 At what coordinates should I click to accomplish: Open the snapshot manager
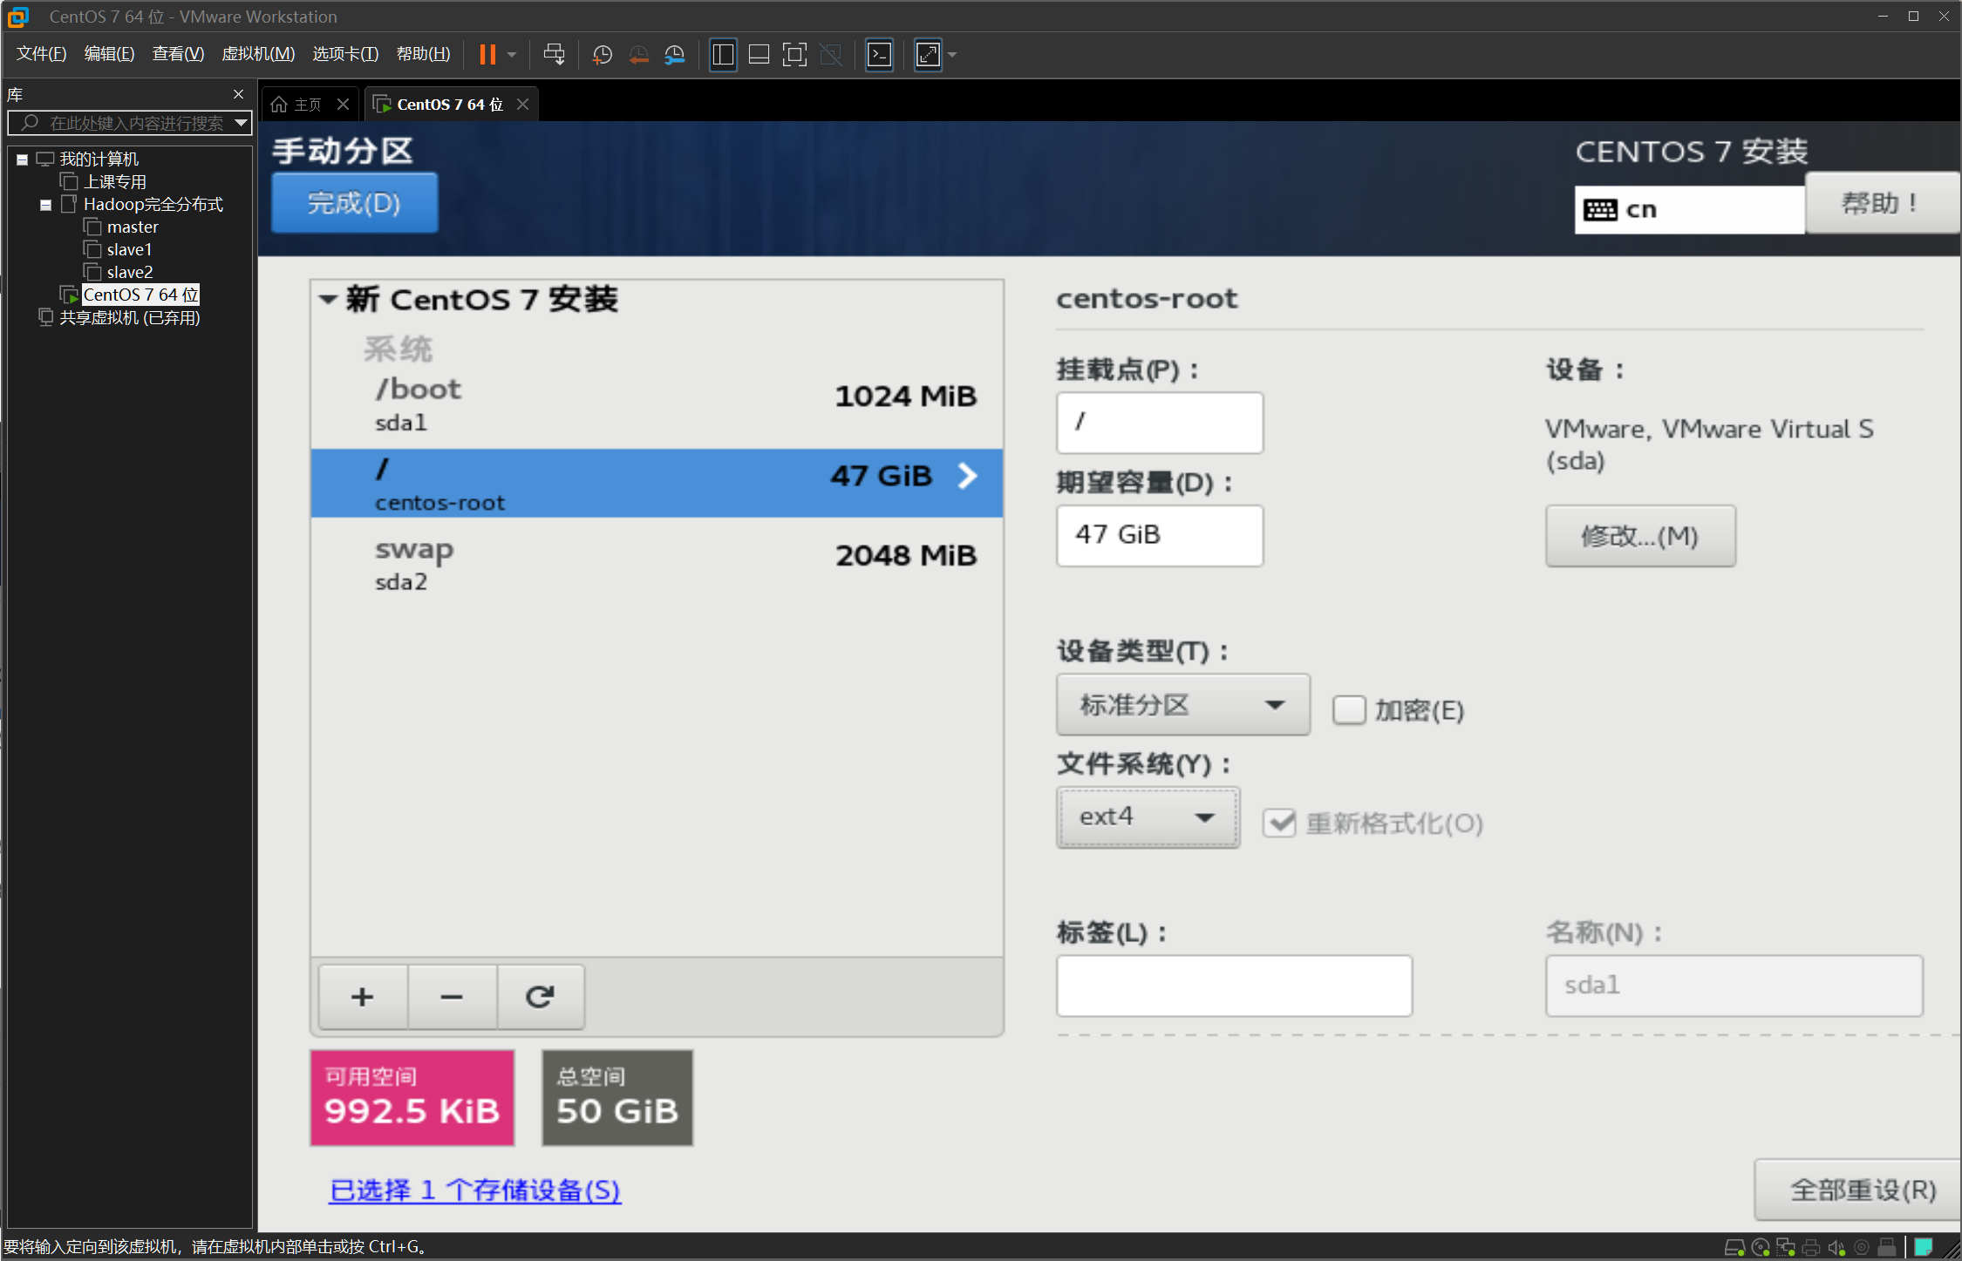click(674, 55)
